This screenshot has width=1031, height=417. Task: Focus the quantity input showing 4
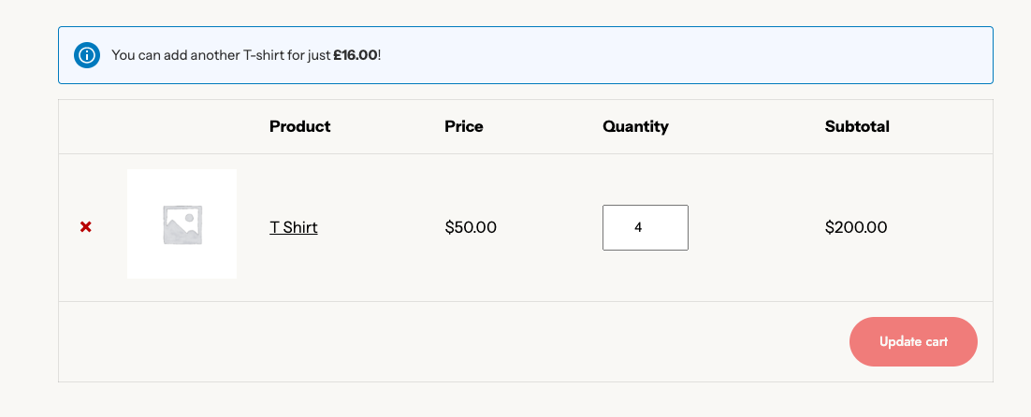[x=645, y=227]
